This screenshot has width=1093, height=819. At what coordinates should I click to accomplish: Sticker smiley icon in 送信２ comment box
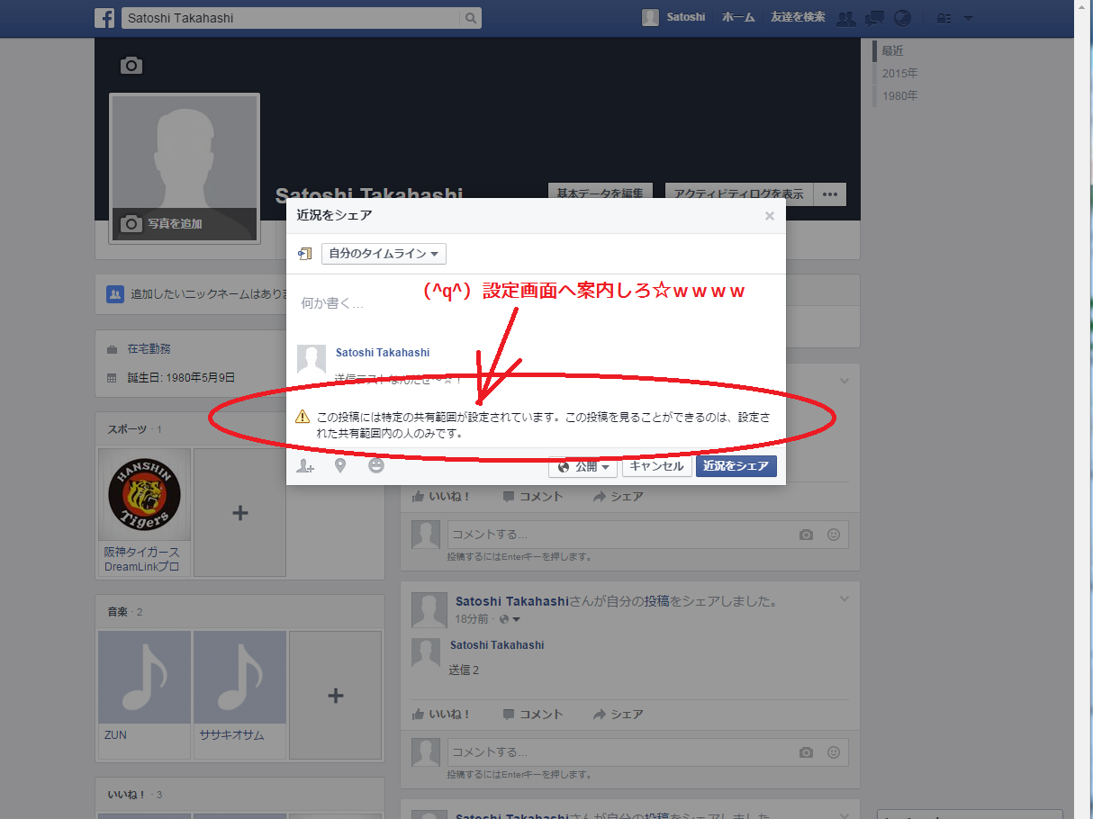point(834,752)
